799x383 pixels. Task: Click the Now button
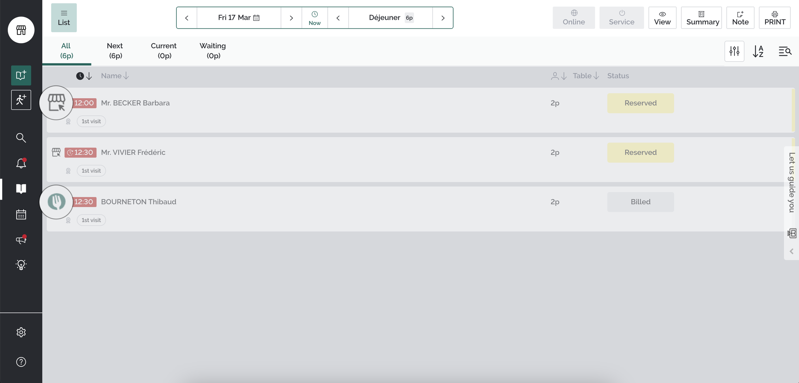click(x=315, y=18)
